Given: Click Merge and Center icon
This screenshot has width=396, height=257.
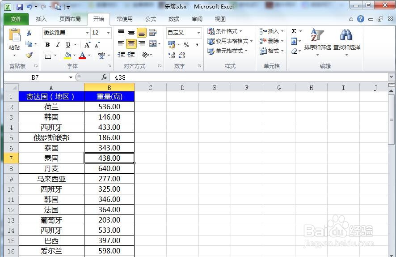Looking at the screenshot, I should click(x=153, y=44).
